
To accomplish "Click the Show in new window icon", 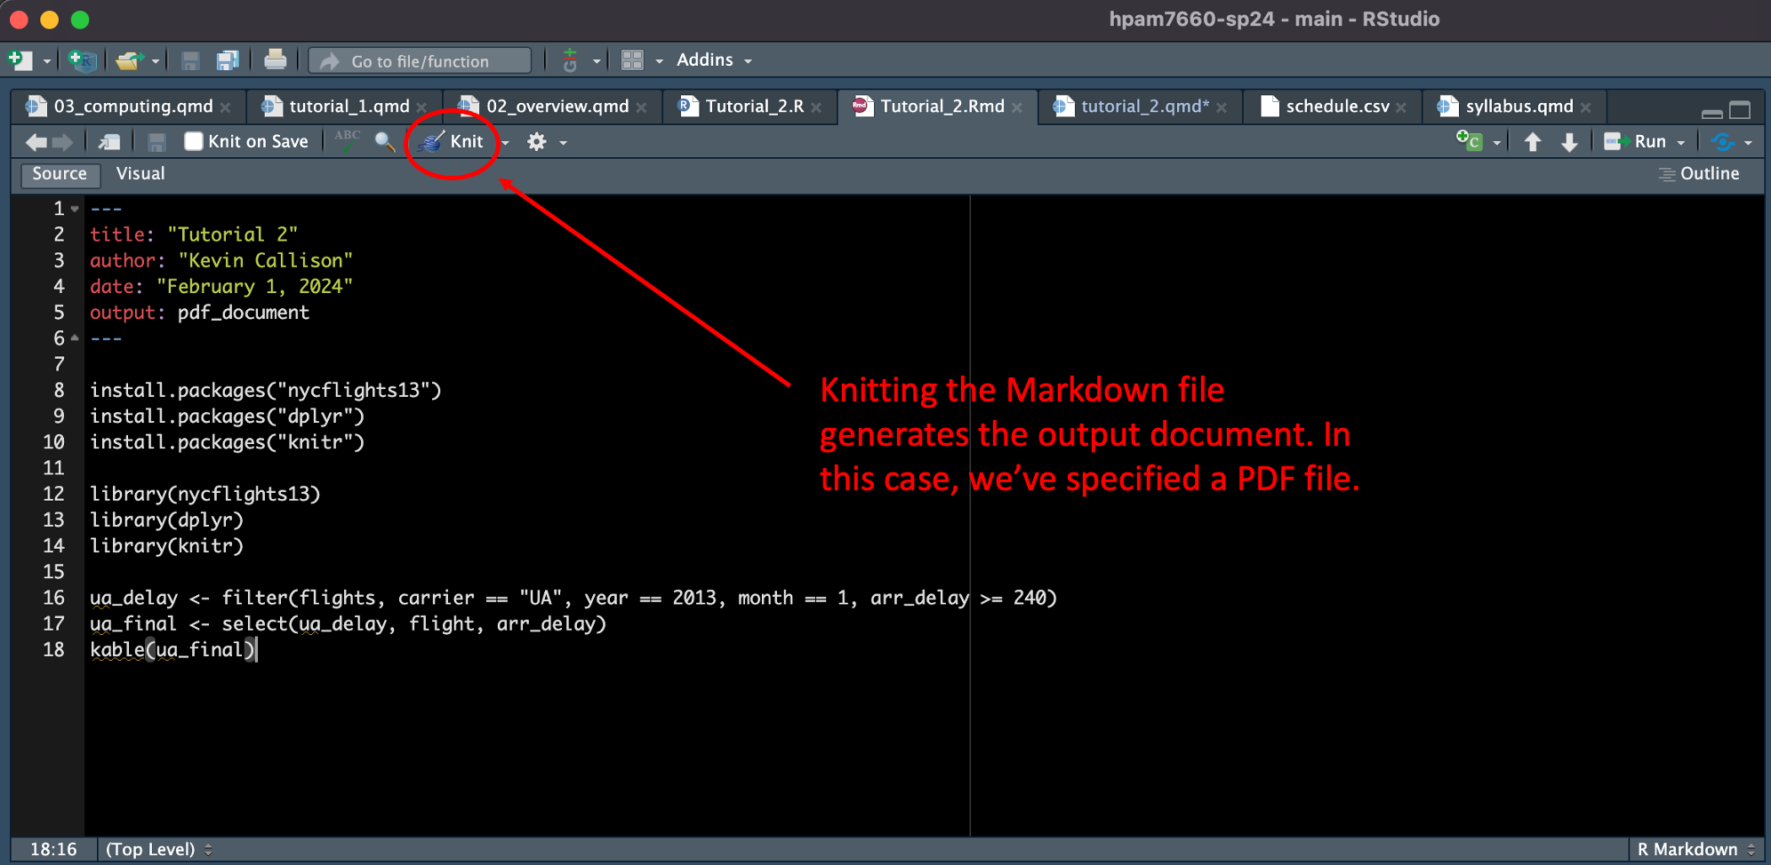I will (x=109, y=142).
